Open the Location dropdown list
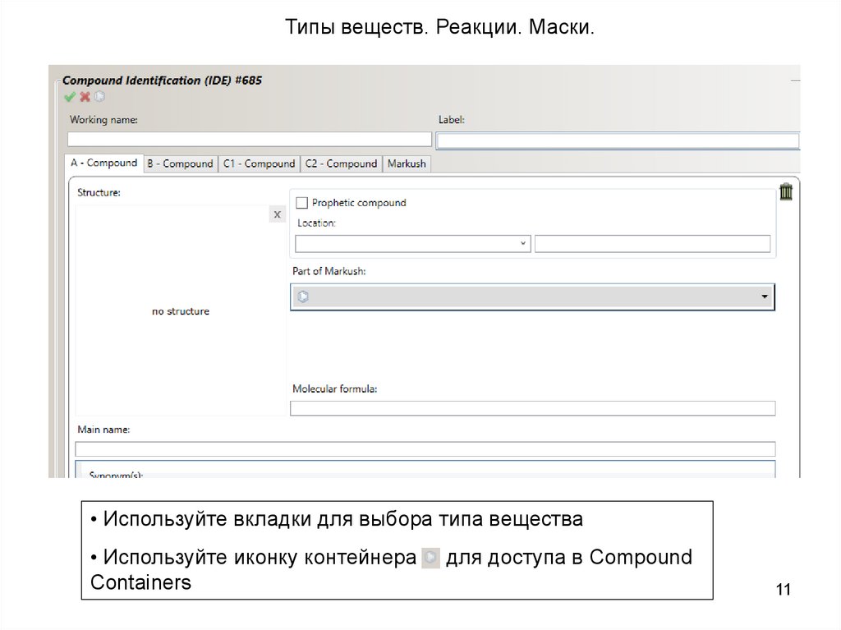Image resolution: width=841 pixels, height=630 pixels. (523, 244)
